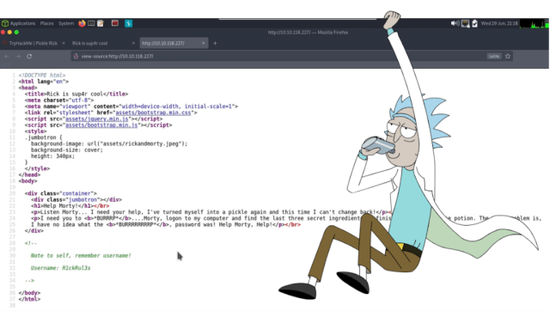Follow the assets/jquery.min.js link
Image resolution: width=550 pixels, height=311 pixels.
tap(97, 119)
